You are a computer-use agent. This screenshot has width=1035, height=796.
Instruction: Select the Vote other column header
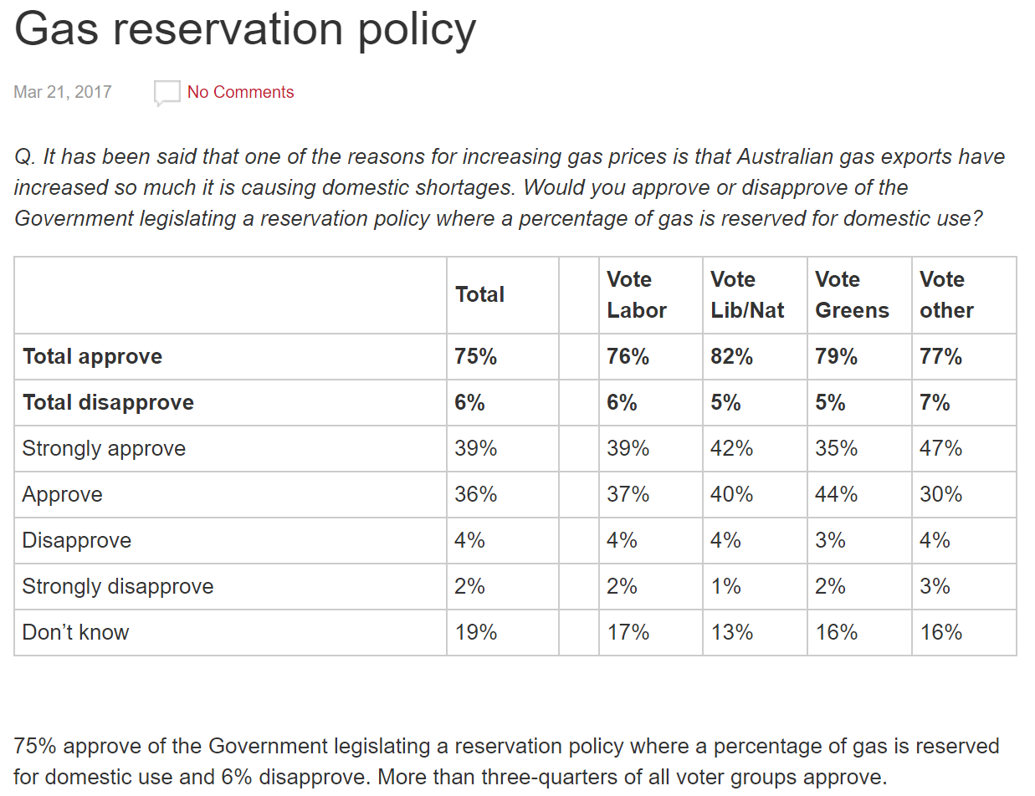click(946, 294)
